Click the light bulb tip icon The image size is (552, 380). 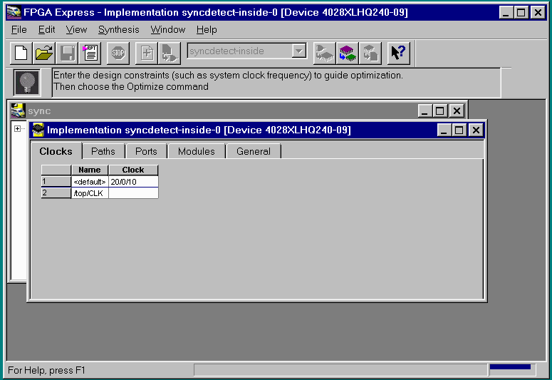27,83
